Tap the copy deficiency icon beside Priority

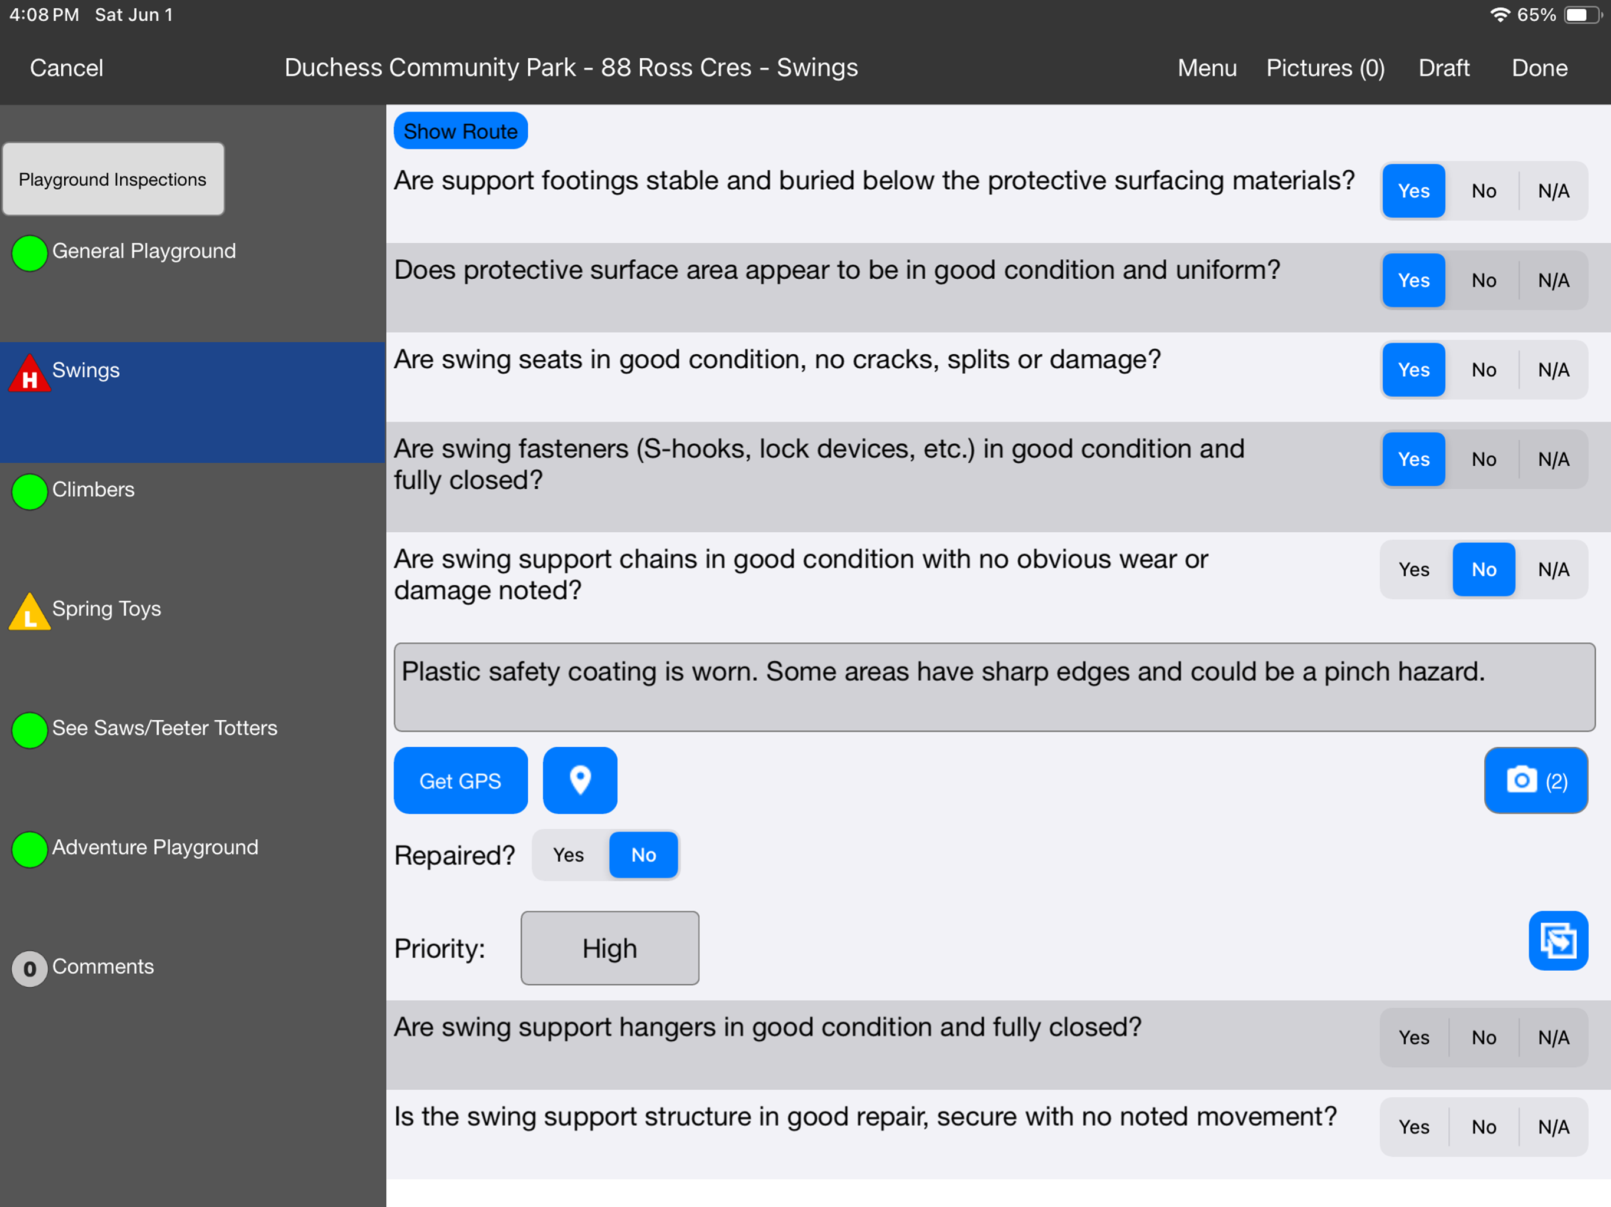[x=1558, y=941]
